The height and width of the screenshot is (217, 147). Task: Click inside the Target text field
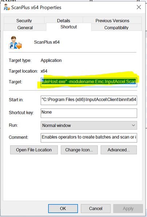(89, 82)
